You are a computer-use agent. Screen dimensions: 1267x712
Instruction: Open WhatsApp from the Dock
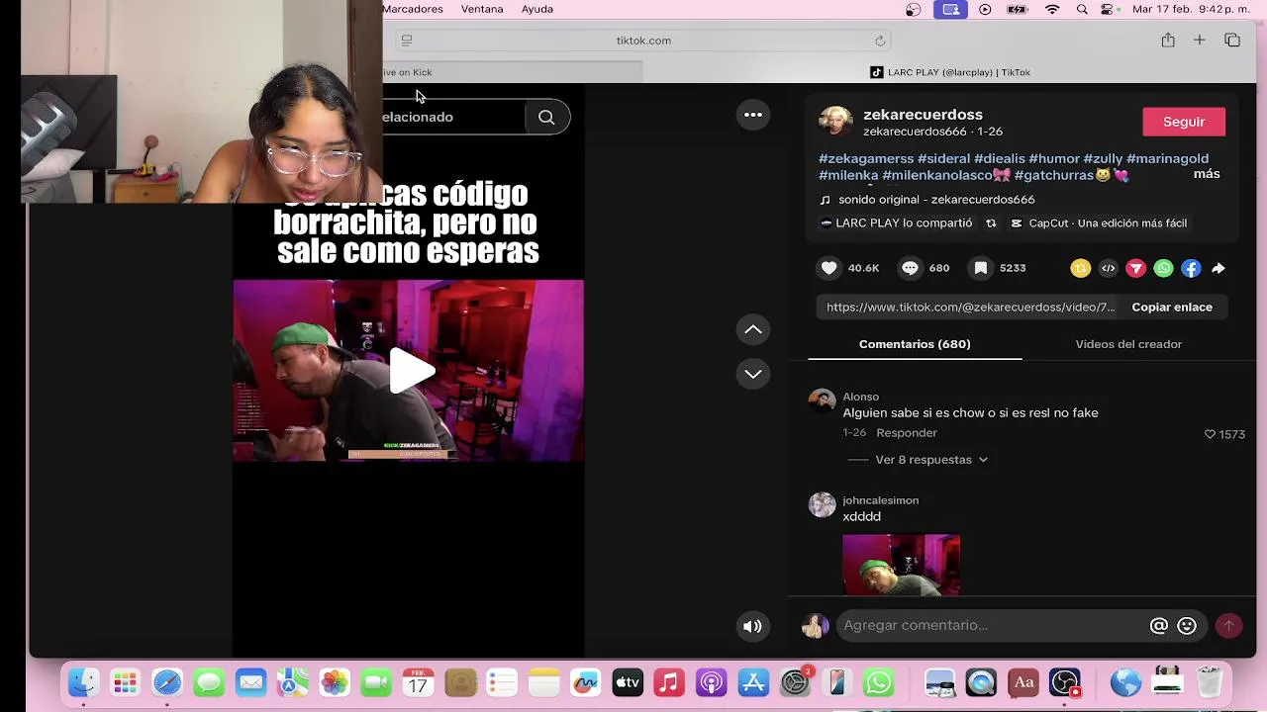[879, 682]
